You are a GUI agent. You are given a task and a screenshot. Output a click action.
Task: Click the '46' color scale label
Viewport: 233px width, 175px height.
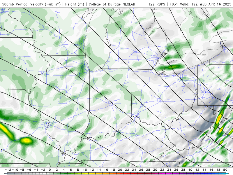click(x=211, y=170)
